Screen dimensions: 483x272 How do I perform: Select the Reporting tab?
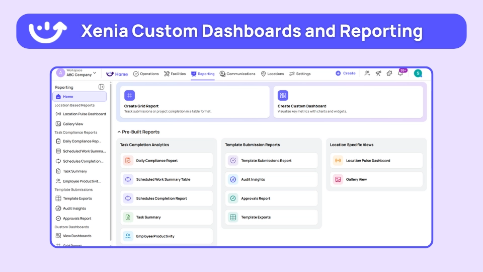tap(203, 74)
